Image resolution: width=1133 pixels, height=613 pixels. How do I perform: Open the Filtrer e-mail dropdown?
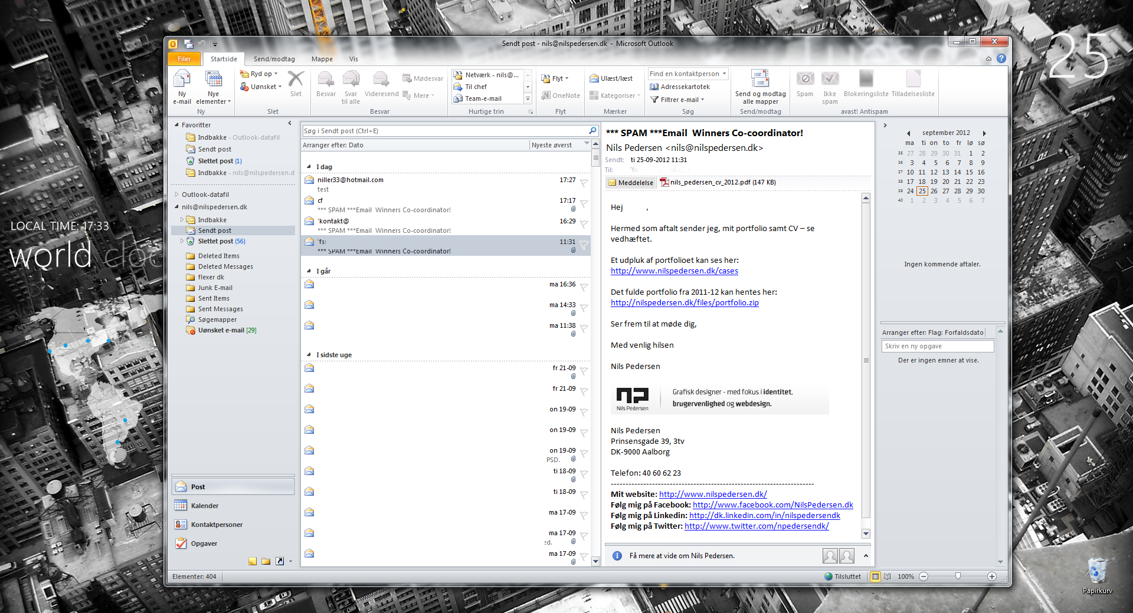(x=679, y=100)
